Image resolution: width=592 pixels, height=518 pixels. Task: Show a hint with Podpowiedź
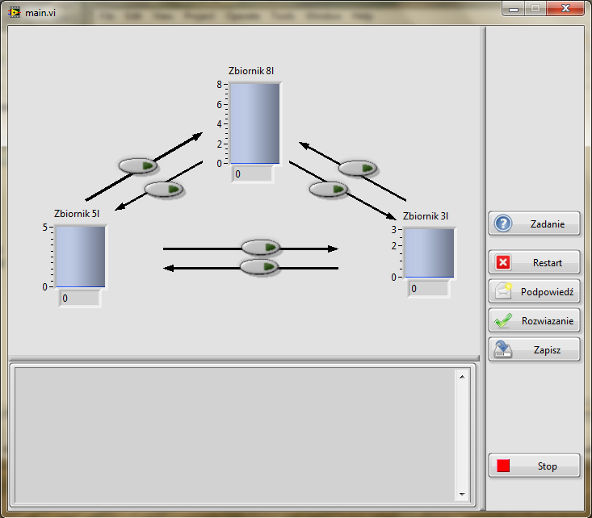tap(534, 291)
